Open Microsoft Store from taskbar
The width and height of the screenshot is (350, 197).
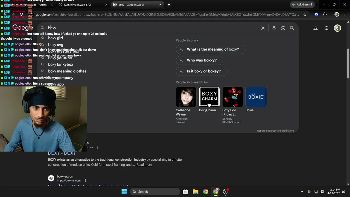[185, 192]
